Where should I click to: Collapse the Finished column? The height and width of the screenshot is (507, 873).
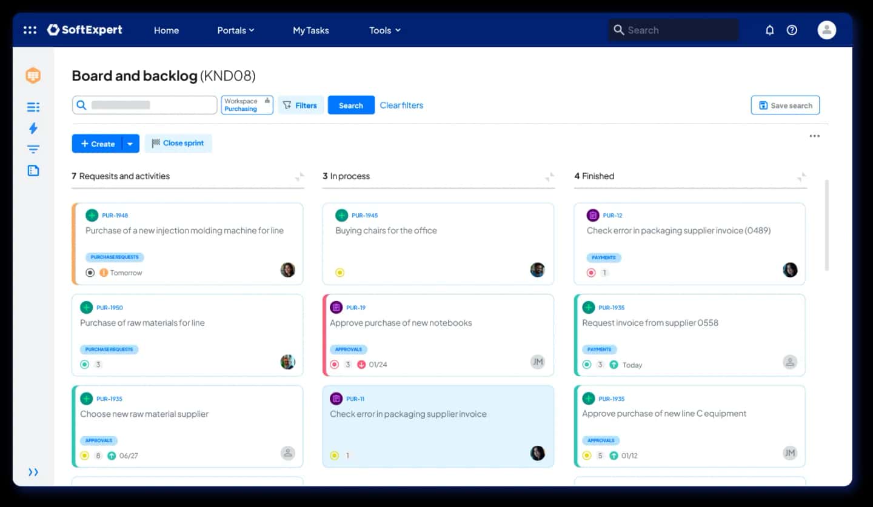(801, 177)
